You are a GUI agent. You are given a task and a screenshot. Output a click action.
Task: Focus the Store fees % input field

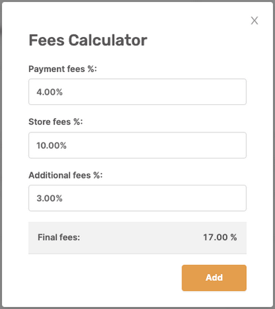(x=137, y=145)
